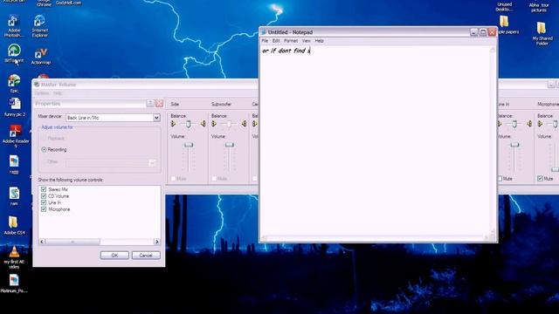Toggle Mute under the Side channel
Image resolution: width=559 pixels, height=314 pixels.
tap(173, 178)
